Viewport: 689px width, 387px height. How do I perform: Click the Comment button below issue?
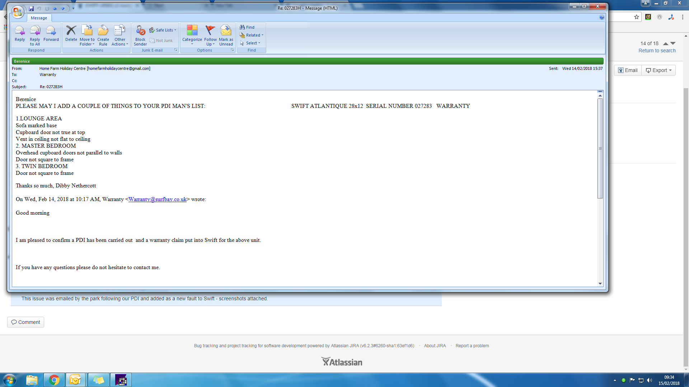pyautogui.click(x=25, y=322)
